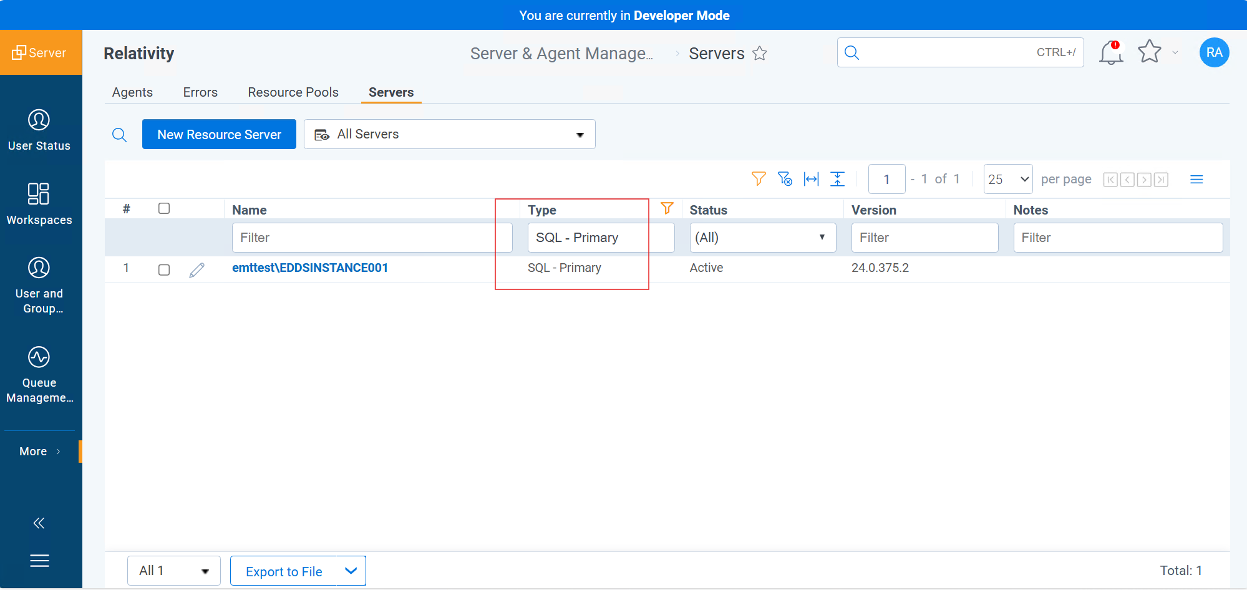Open Queue Management from the sidebar
The height and width of the screenshot is (590, 1247).
click(x=39, y=374)
